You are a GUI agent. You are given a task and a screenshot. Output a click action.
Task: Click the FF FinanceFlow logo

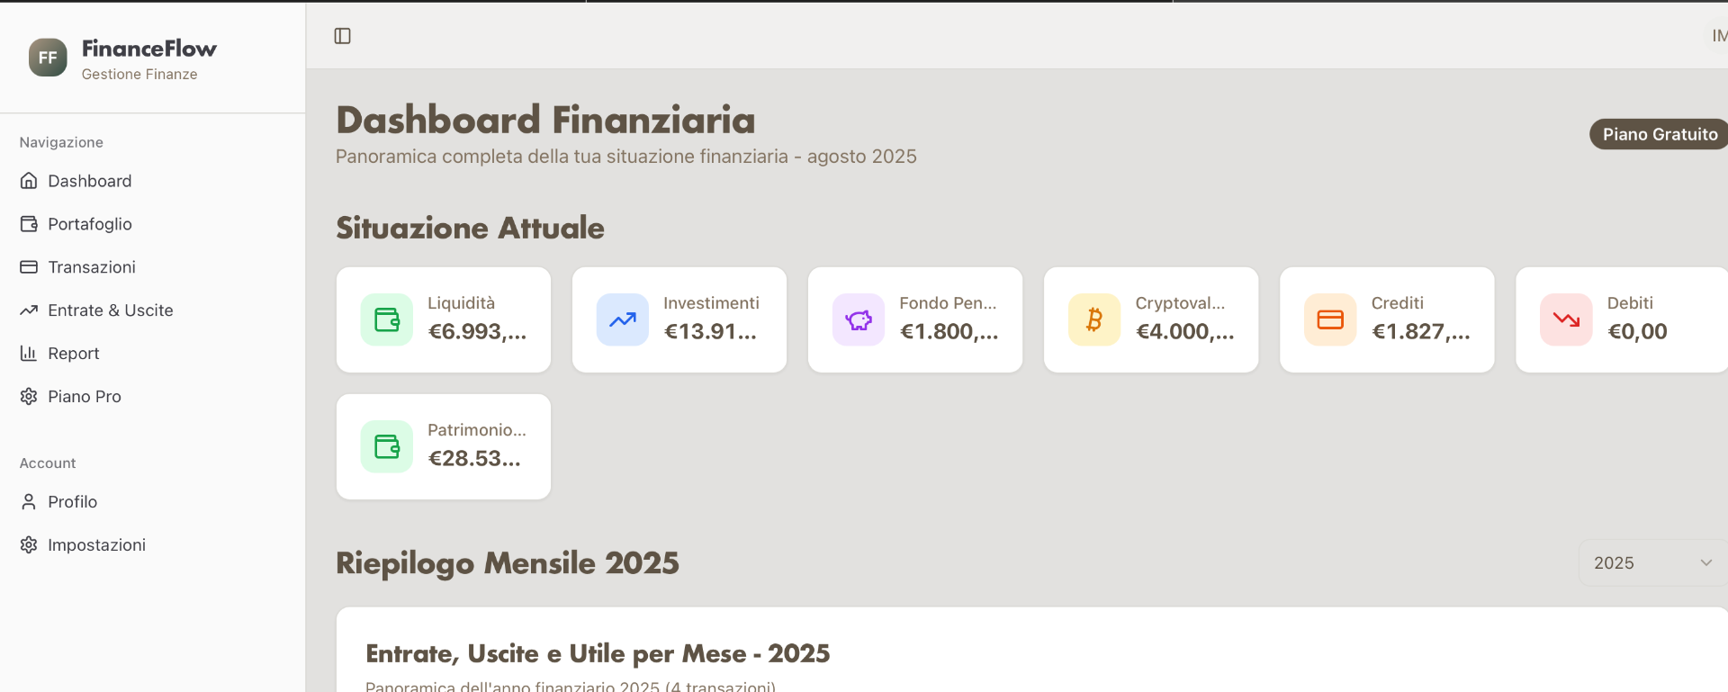pos(48,58)
